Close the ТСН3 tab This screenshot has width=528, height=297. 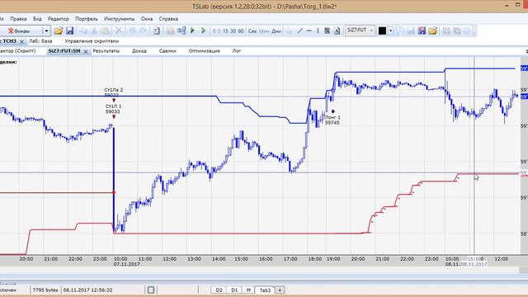22,41
